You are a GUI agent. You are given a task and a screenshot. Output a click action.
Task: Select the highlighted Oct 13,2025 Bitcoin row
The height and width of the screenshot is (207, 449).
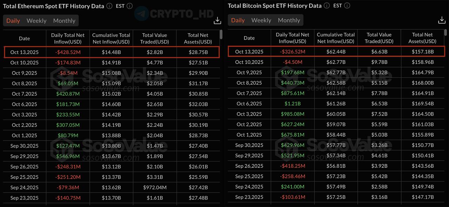click(x=336, y=52)
